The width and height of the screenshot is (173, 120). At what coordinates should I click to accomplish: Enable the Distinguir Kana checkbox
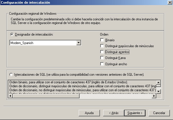(102, 58)
